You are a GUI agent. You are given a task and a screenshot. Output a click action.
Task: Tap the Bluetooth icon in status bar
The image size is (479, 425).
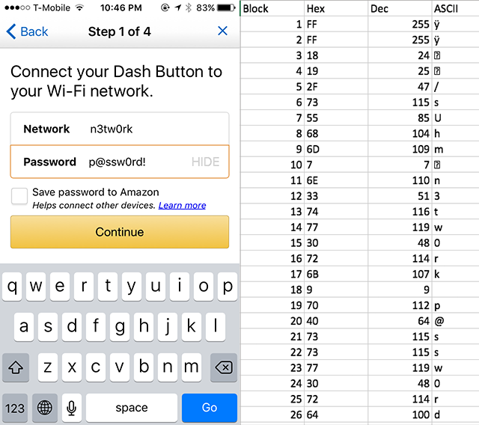[x=189, y=7]
